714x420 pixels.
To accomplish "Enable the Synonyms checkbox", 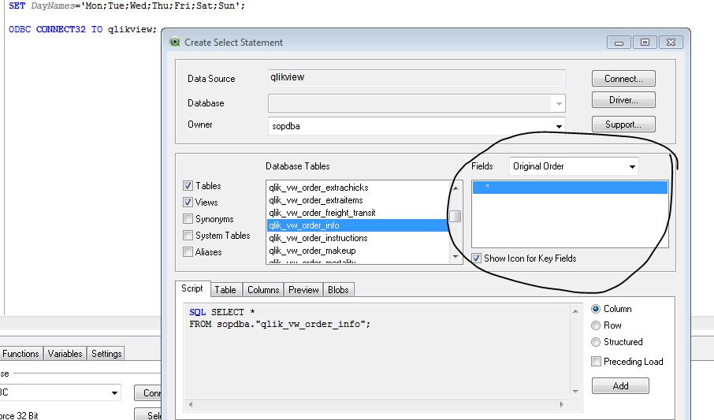I will click(188, 219).
